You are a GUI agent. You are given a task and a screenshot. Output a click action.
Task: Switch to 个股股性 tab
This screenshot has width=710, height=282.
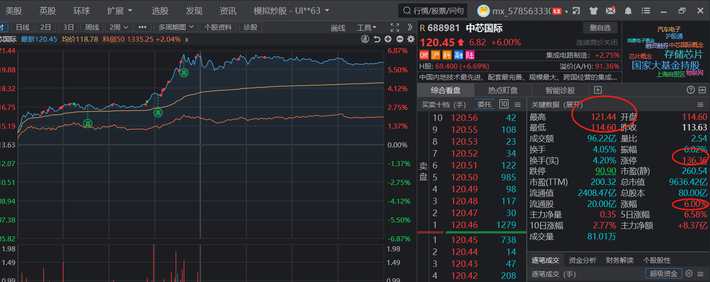(657, 260)
